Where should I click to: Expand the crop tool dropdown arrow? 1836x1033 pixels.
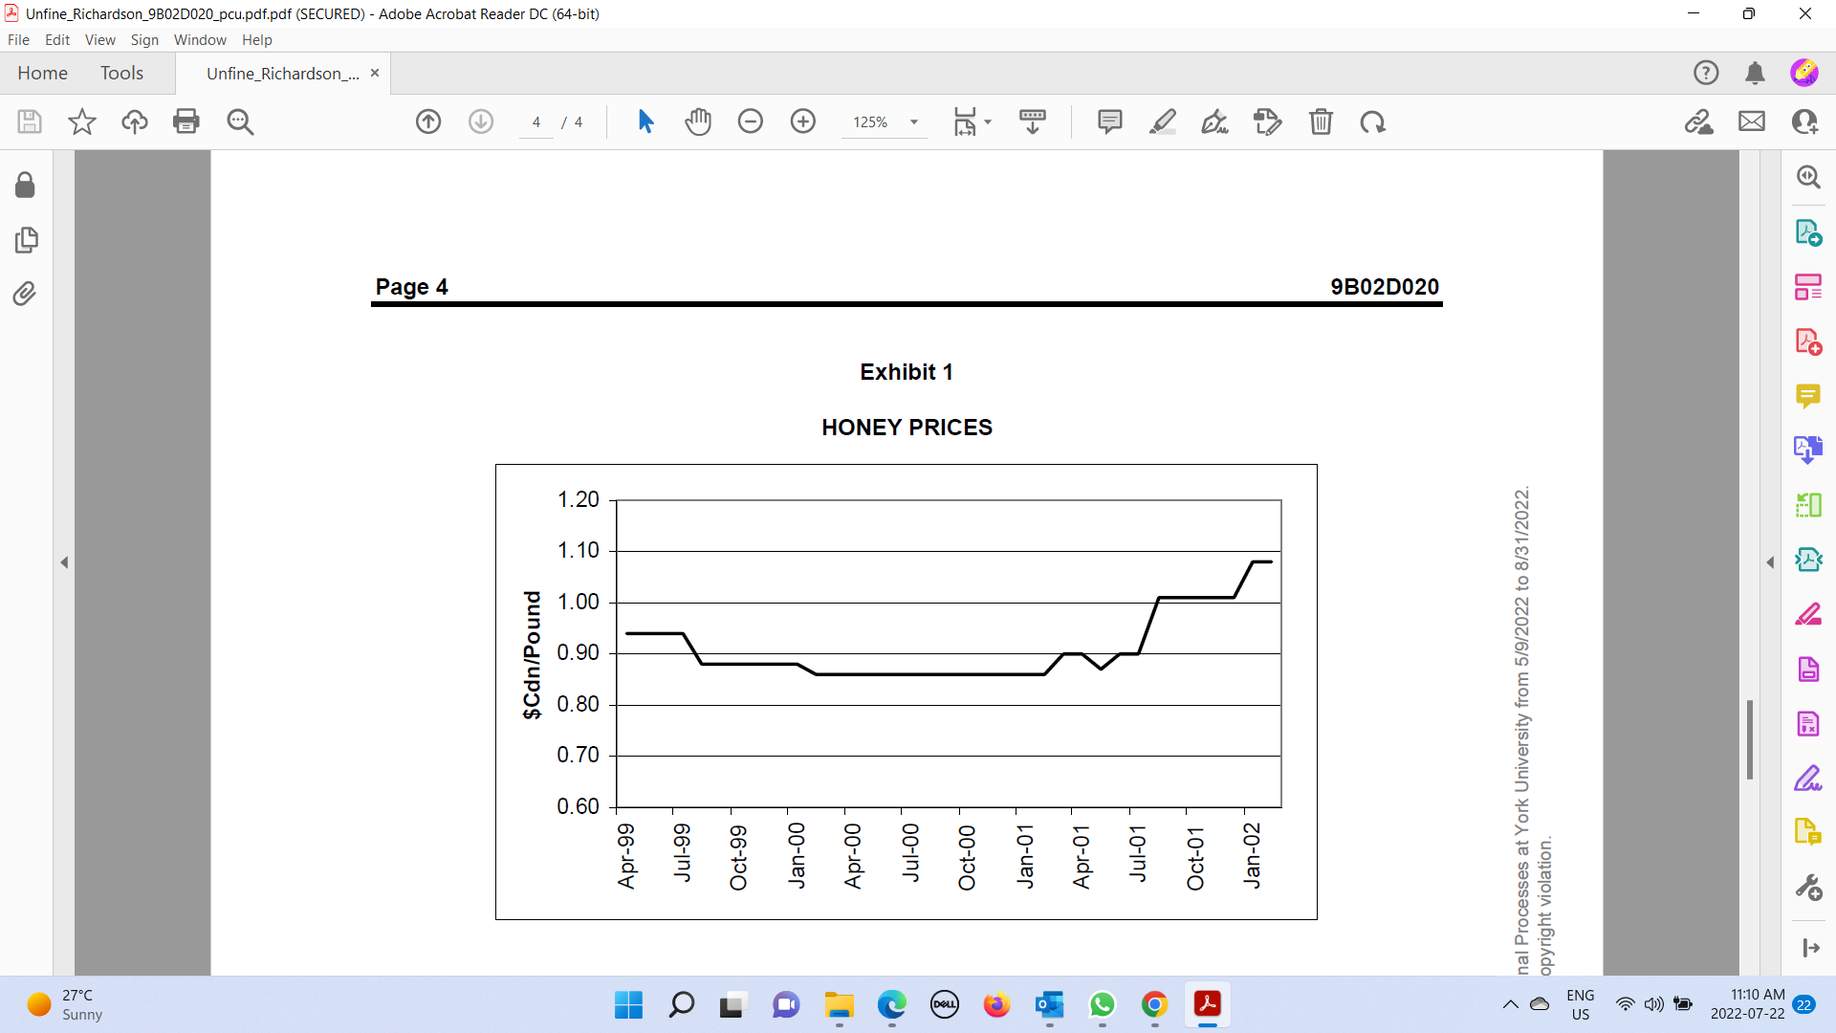tap(987, 122)
